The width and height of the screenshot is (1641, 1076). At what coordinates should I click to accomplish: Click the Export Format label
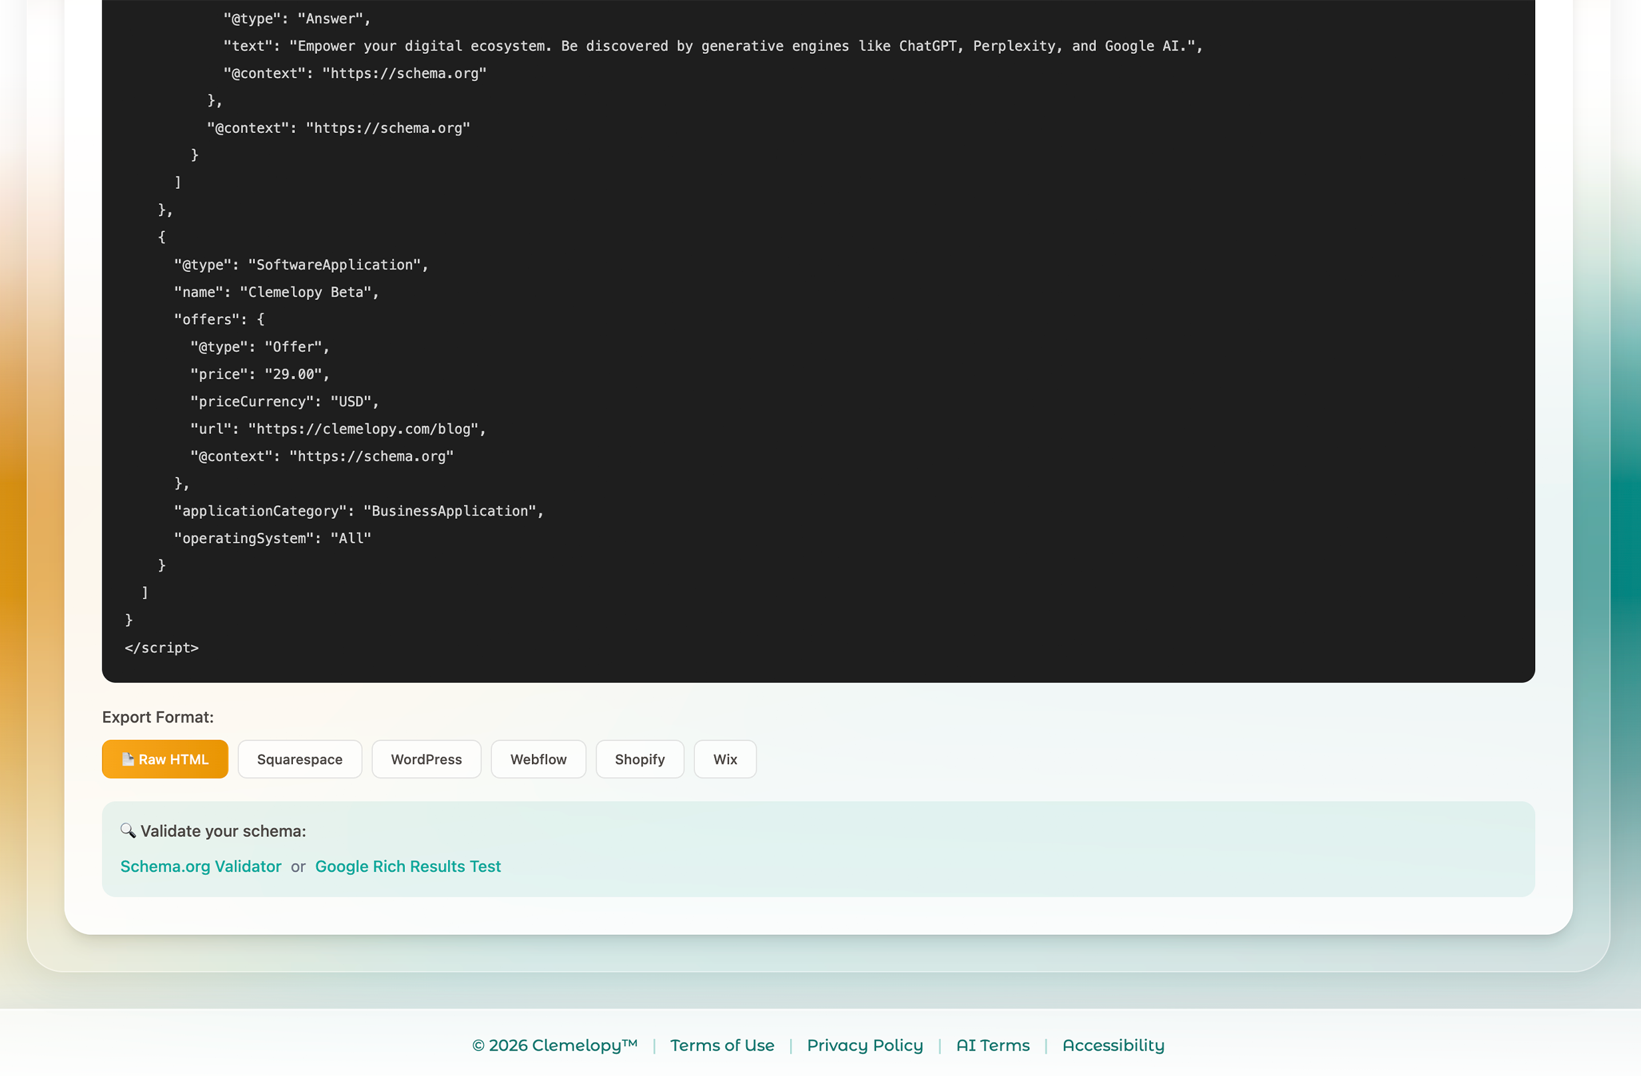tap(158, 717)
